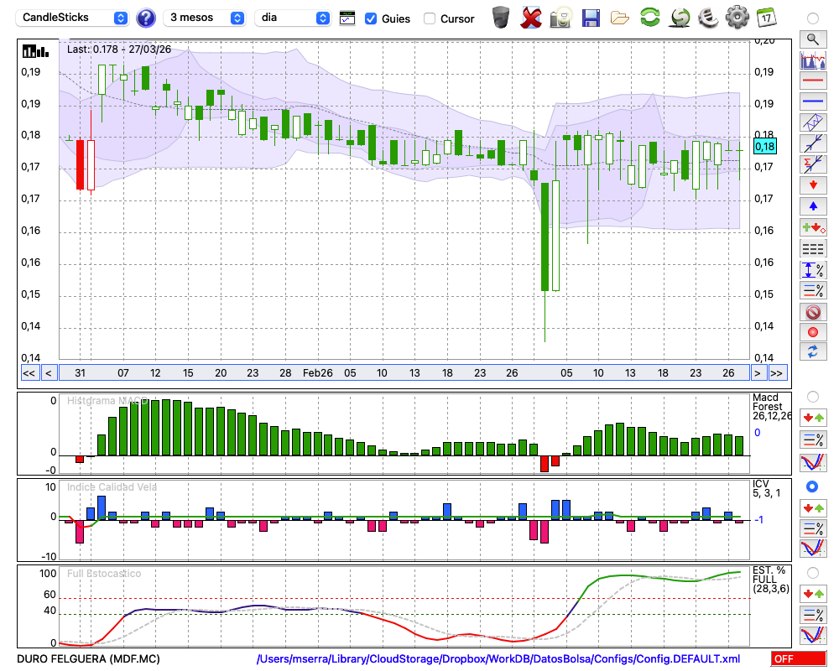Open the dia interval dropdown
This screenshot has width=839, height=671.
293,18
